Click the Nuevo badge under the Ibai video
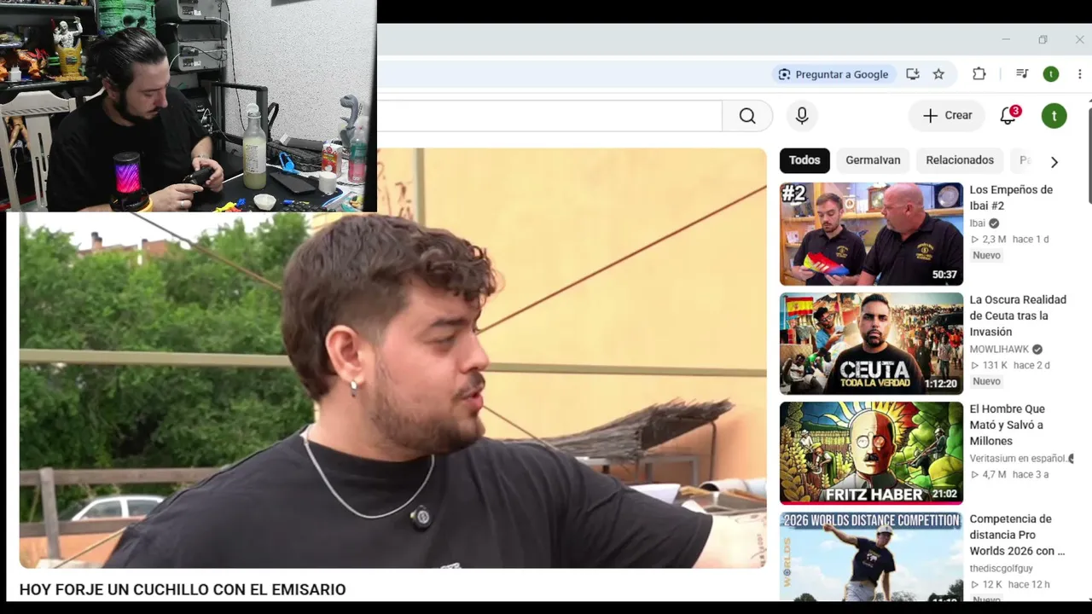Screen dimensions: 1092x614 point(986,255)
